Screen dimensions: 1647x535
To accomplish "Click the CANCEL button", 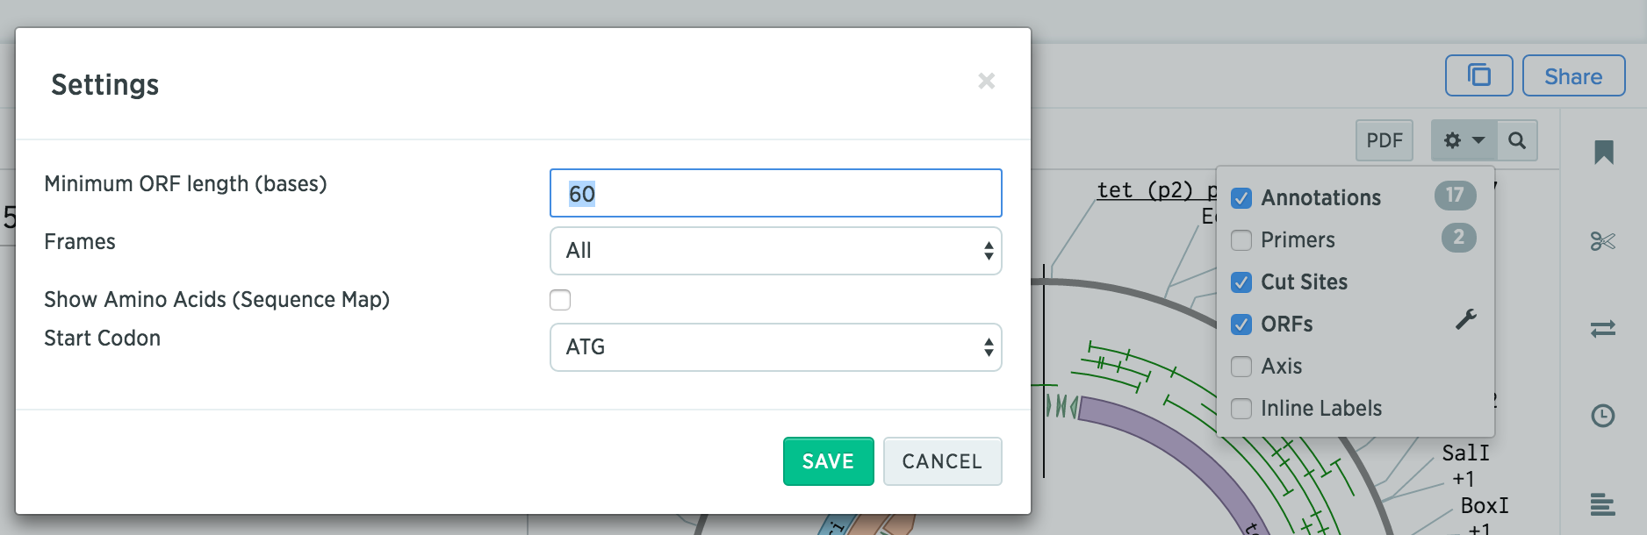I will [942, 461].
